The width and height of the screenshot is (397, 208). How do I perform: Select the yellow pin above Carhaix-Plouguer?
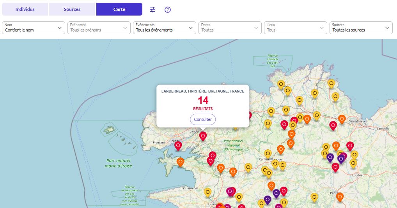268,154
